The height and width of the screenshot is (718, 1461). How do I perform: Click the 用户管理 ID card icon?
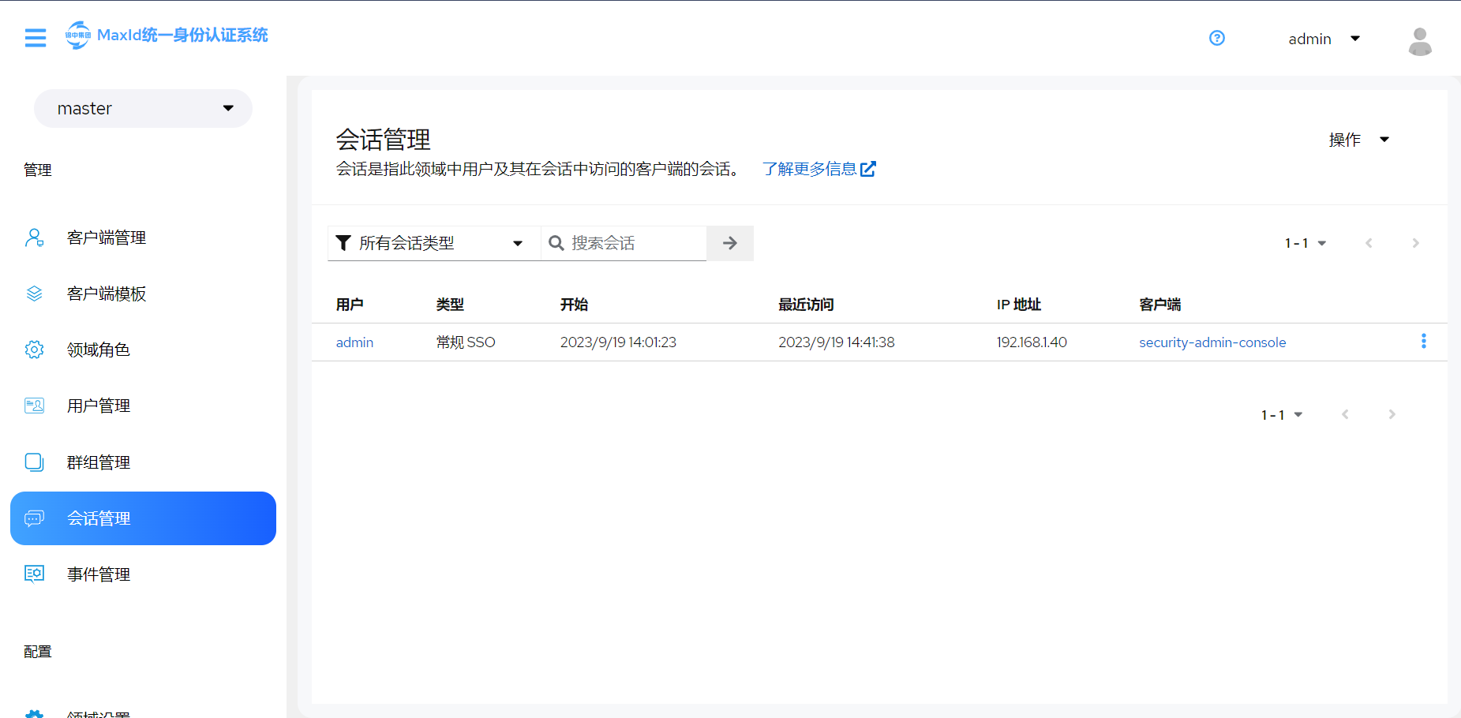coord(35,406)
